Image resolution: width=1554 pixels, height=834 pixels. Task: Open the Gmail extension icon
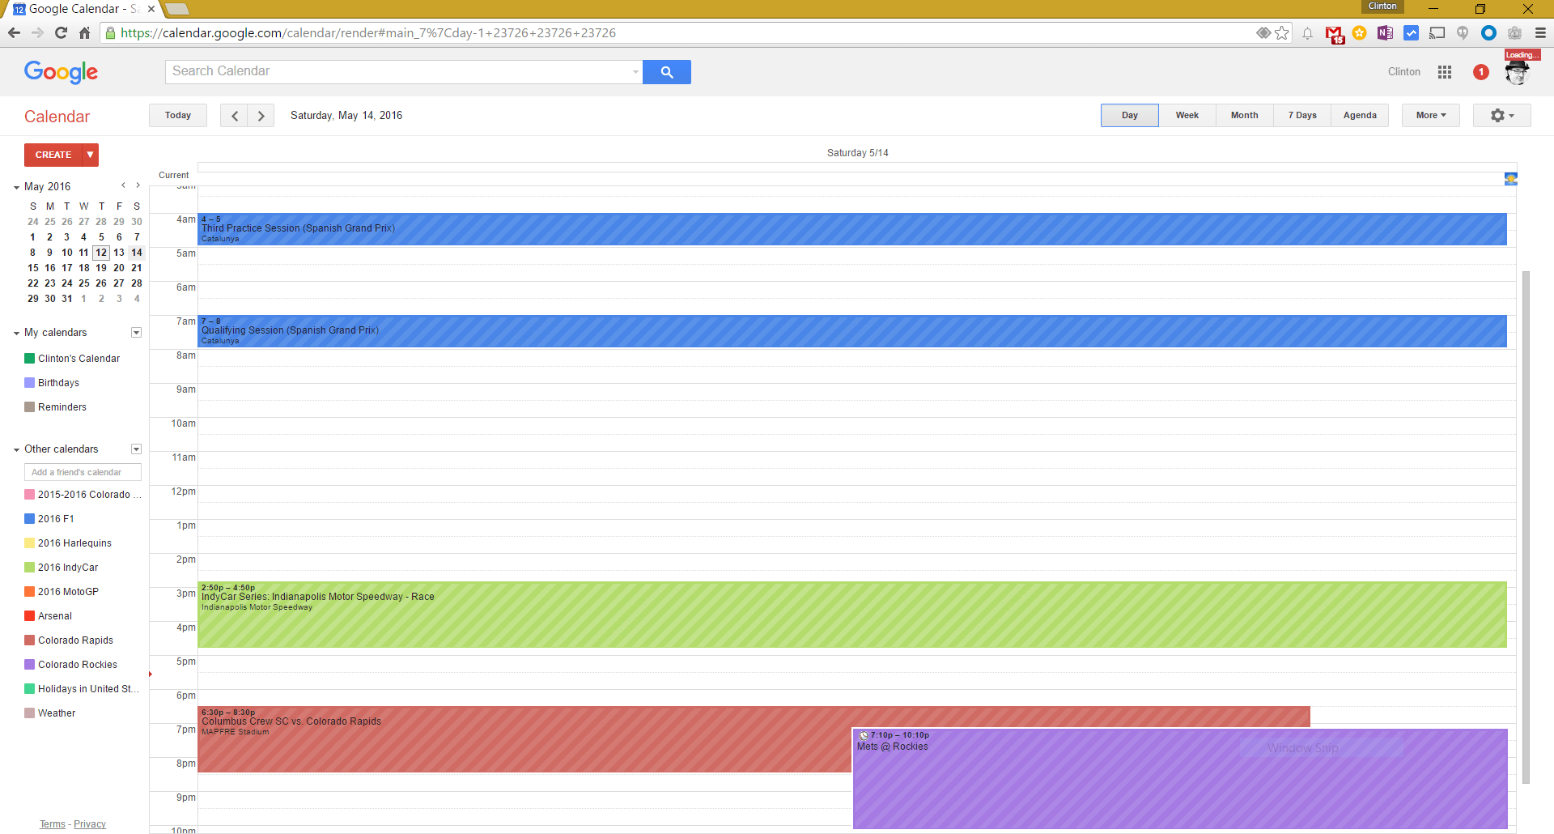(x=1334, y=33)
